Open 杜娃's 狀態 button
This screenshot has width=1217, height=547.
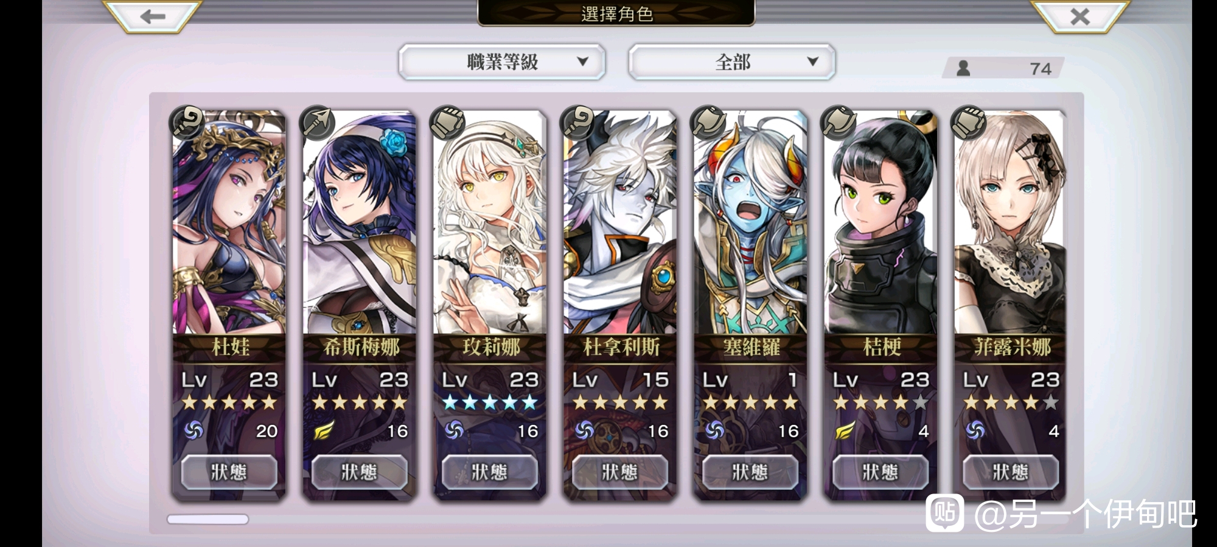click(x=229, y=472)
